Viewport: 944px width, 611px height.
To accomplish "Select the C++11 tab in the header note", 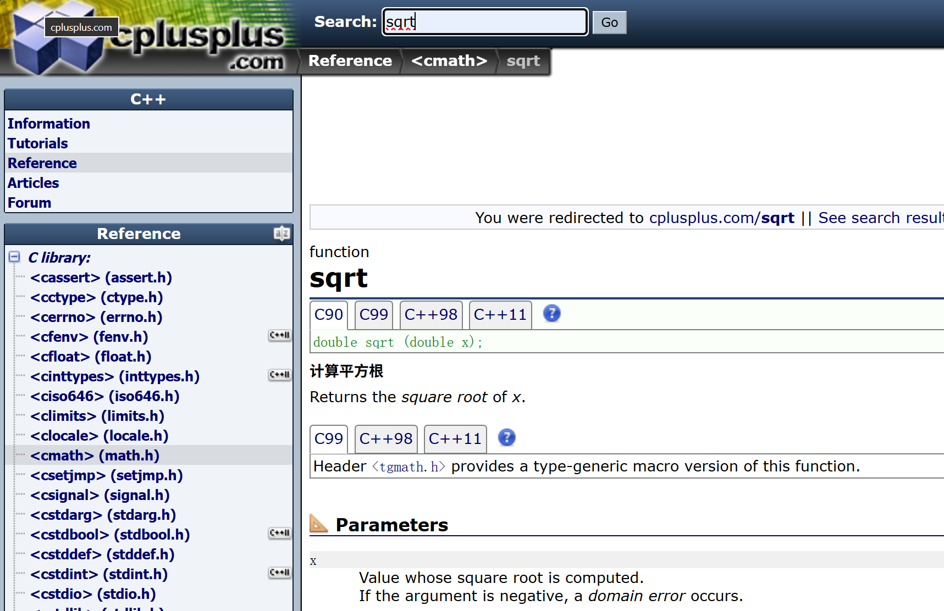I will point(455,439).
